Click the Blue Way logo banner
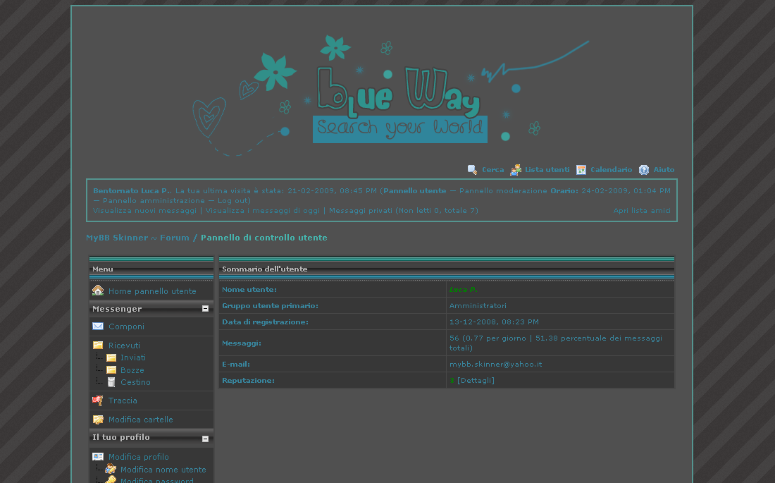This screenshot has height=483, width=775. point(399,95)
